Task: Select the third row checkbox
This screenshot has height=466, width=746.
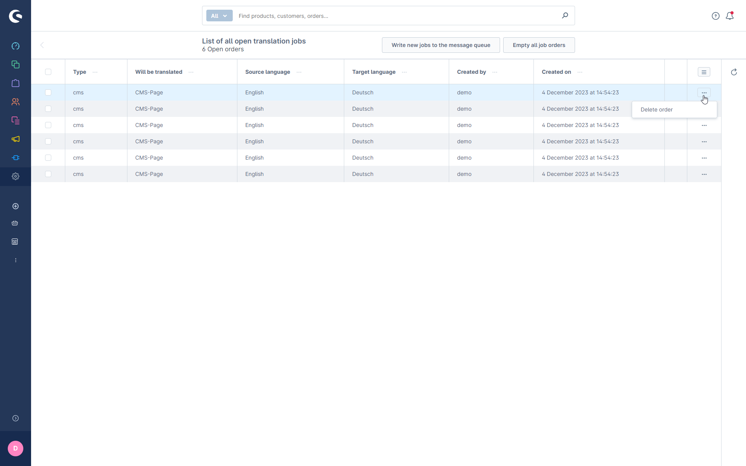Action: [x=48, y=125]
